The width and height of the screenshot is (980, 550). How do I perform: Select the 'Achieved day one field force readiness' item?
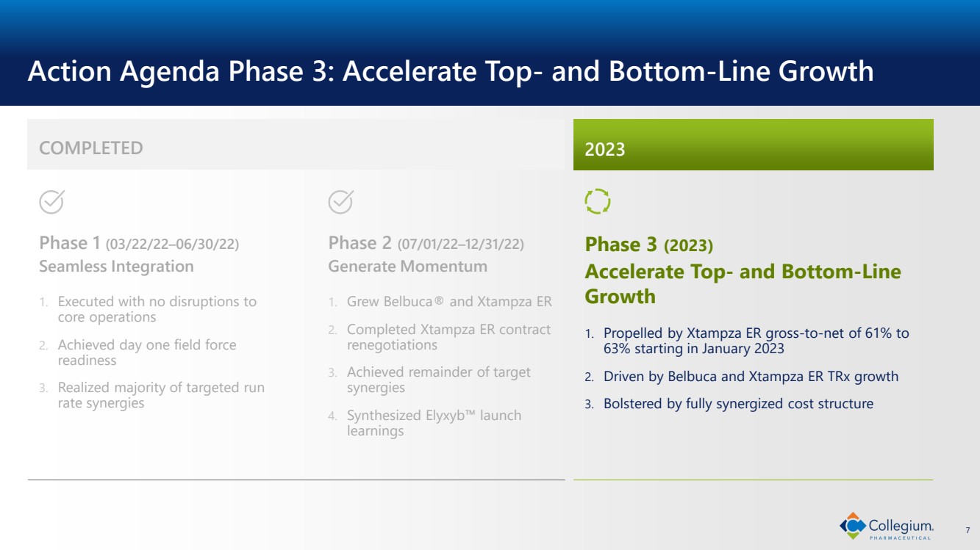(x=146, y=352)
